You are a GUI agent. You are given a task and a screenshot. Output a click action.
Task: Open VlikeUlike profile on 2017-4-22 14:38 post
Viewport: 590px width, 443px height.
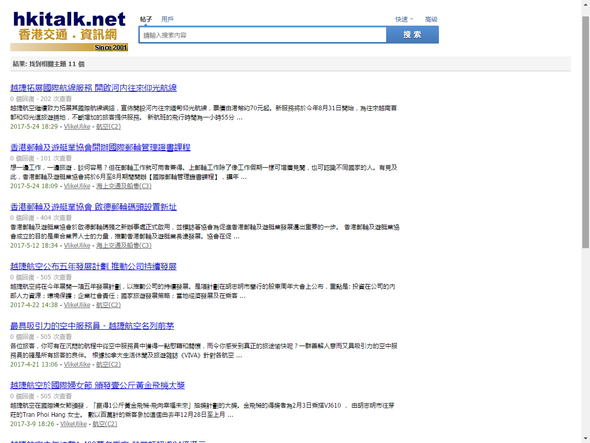77,305
